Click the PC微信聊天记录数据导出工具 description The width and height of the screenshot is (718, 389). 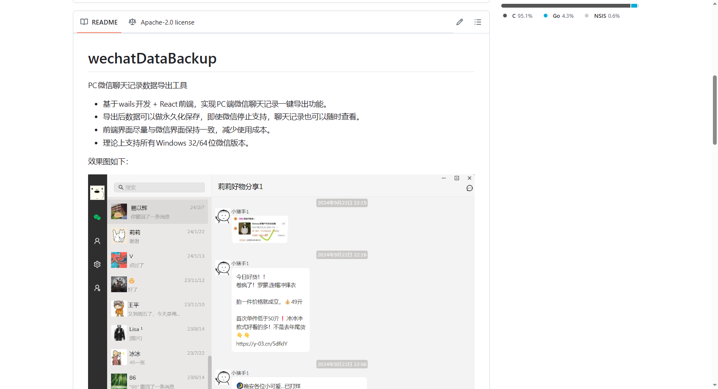click(x=138, y=86)
